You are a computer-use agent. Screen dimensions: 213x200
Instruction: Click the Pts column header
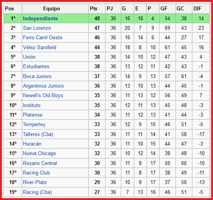94,8
